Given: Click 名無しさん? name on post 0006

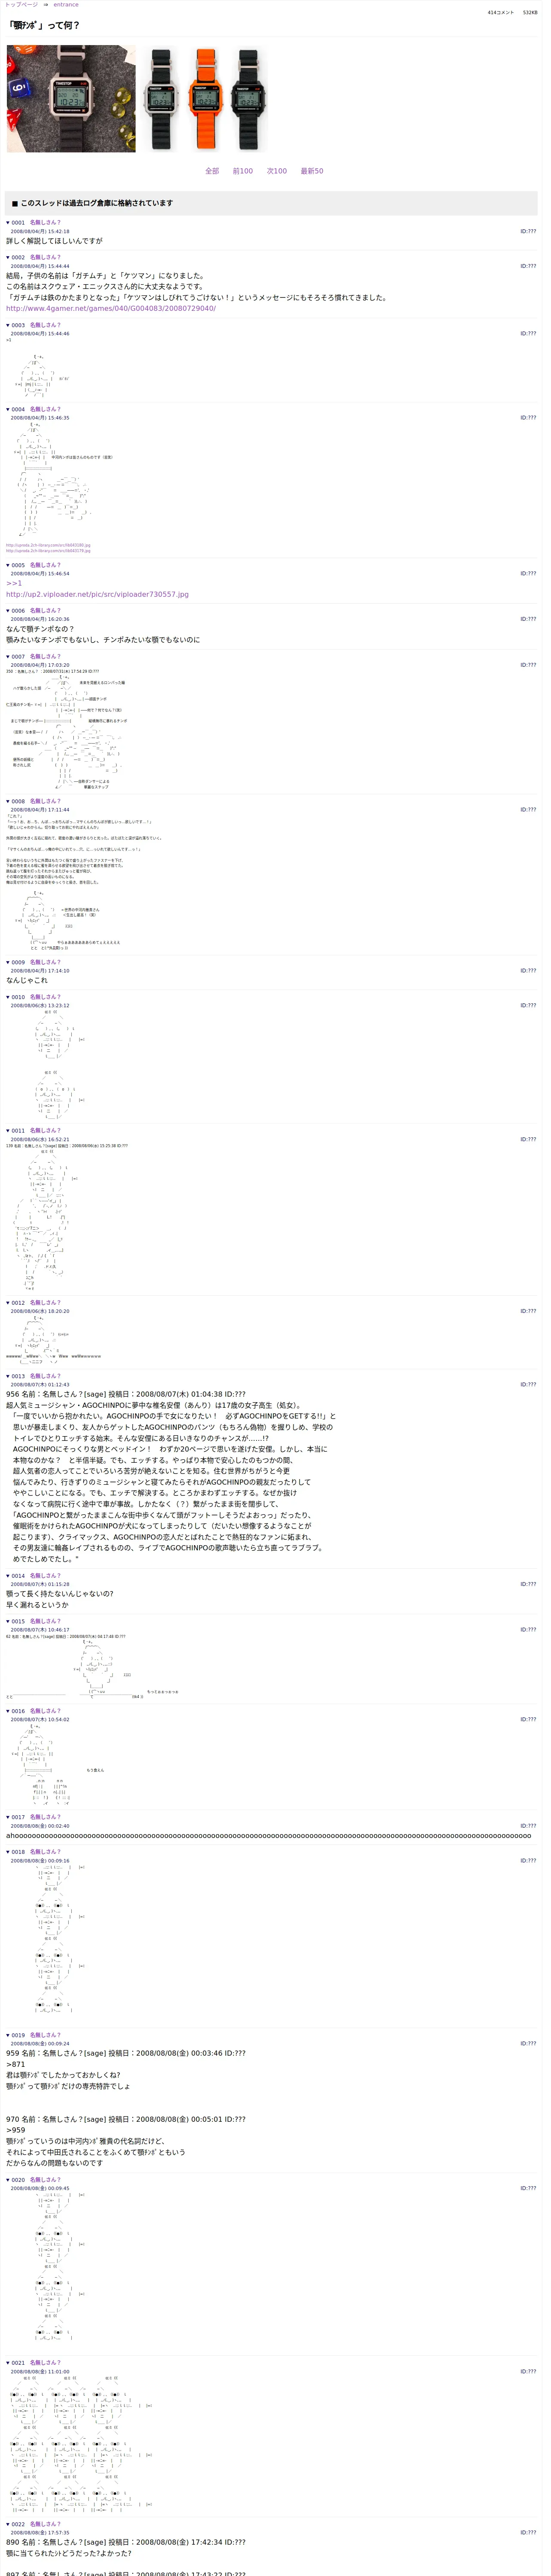Looking at the screenshot, I should point(45,611).
